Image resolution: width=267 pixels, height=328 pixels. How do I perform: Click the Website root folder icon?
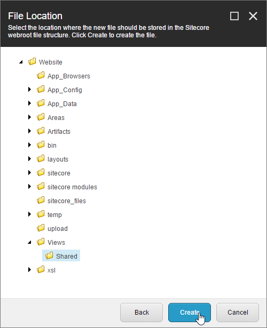[x=32, y=61]
